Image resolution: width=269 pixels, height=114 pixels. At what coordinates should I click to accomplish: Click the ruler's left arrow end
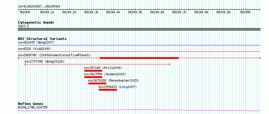tap(19, 9)
